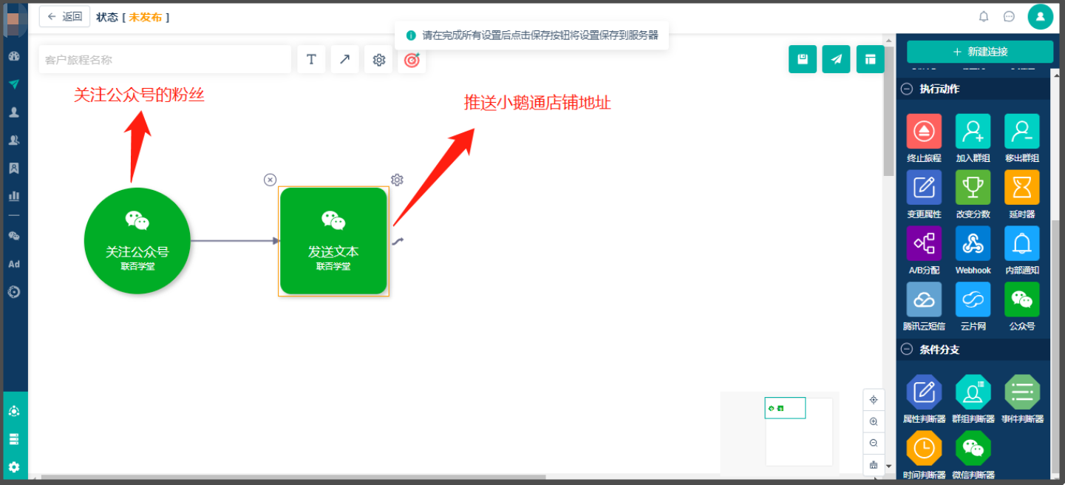Select the 改变分数 trophy icon
The image size is (1065, 485).
pos(973,188)
